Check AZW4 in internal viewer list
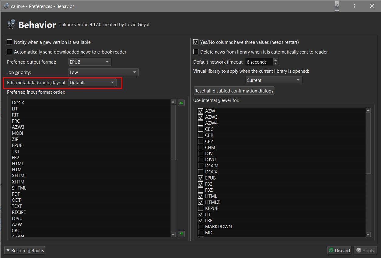 click(x=201, y=123)
